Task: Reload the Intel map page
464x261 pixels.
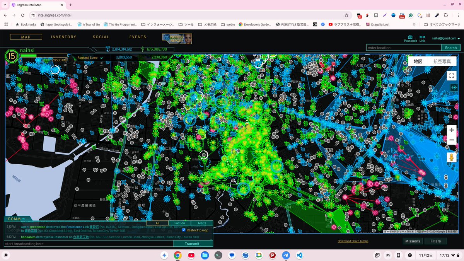Action: click(23, 15)
